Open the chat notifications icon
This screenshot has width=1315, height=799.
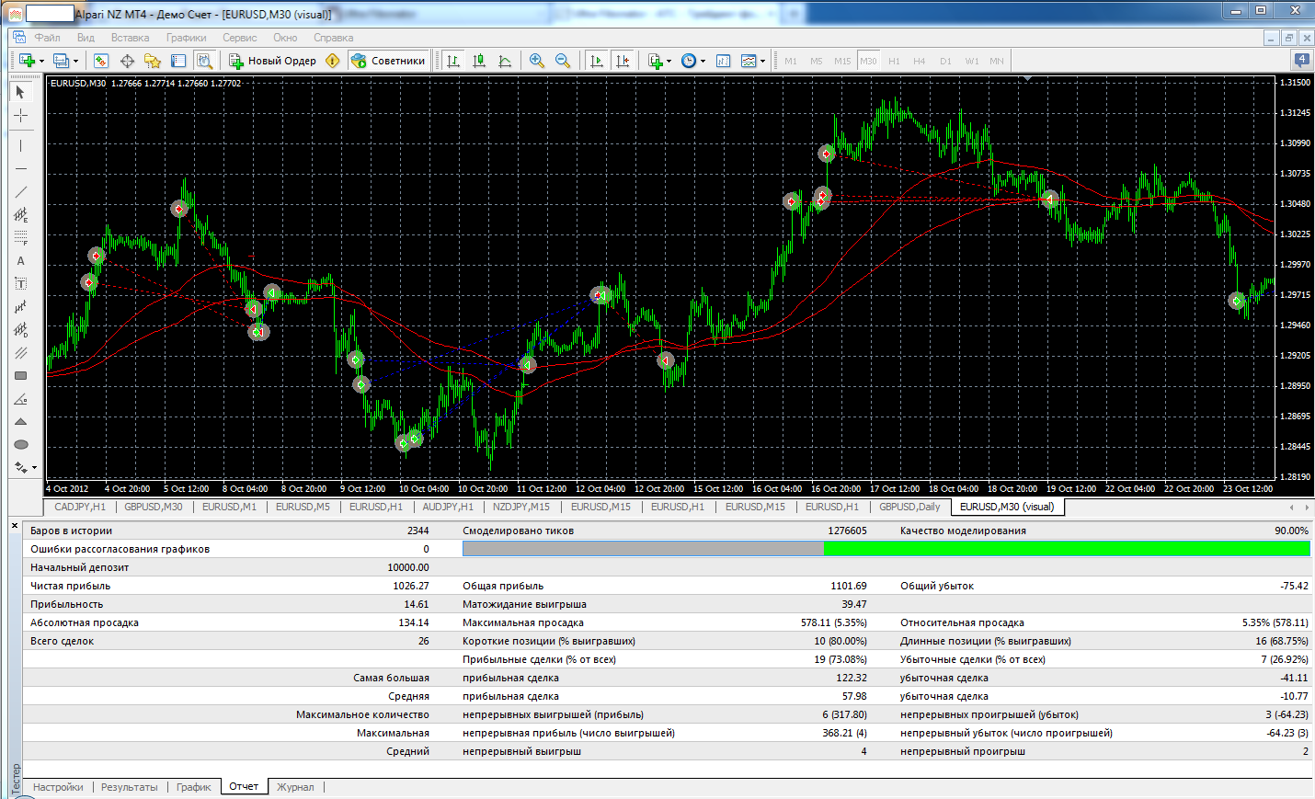[1301, 60]
